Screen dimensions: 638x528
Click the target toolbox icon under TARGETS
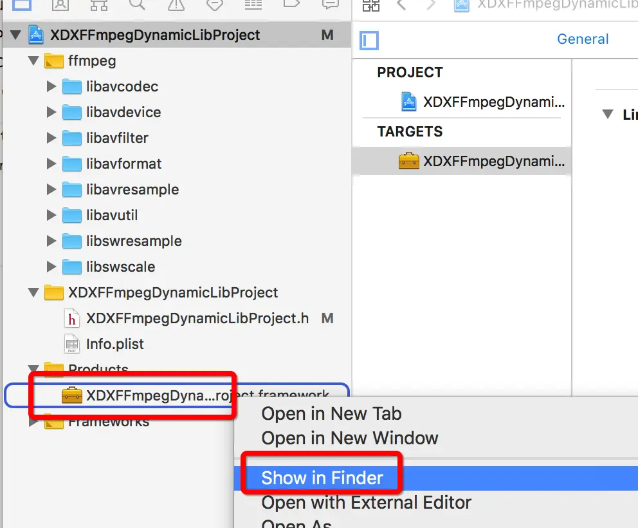(409, 161)
